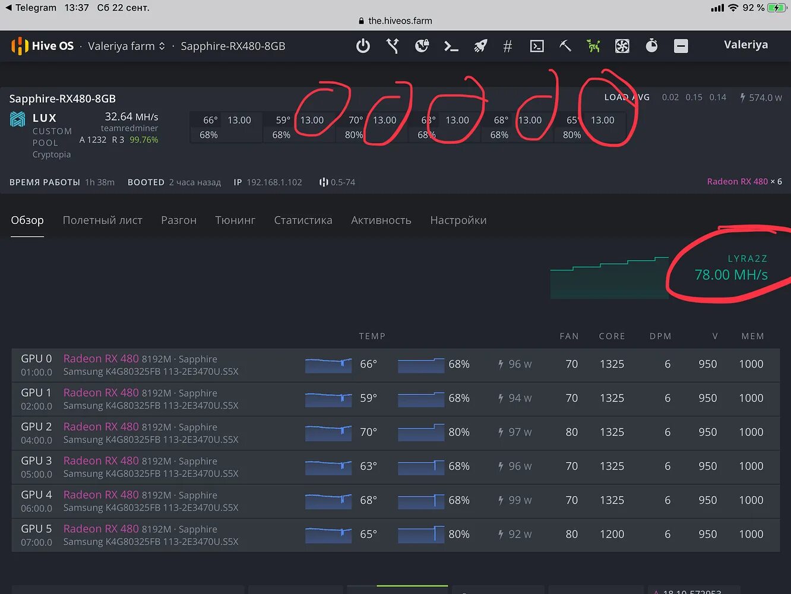Click GPU 4 power value 99 w
Screen dimensions: 791x594
515,500
